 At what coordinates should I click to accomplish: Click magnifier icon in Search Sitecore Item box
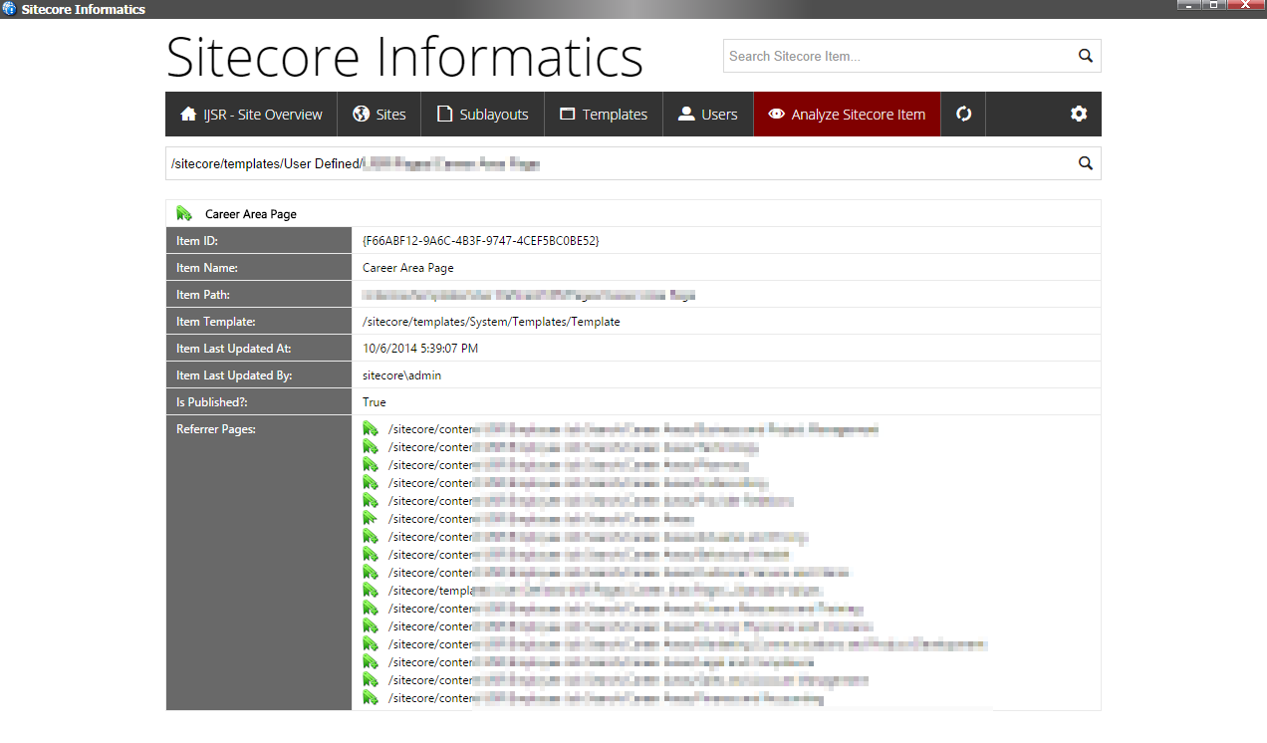click(1086, 56)
